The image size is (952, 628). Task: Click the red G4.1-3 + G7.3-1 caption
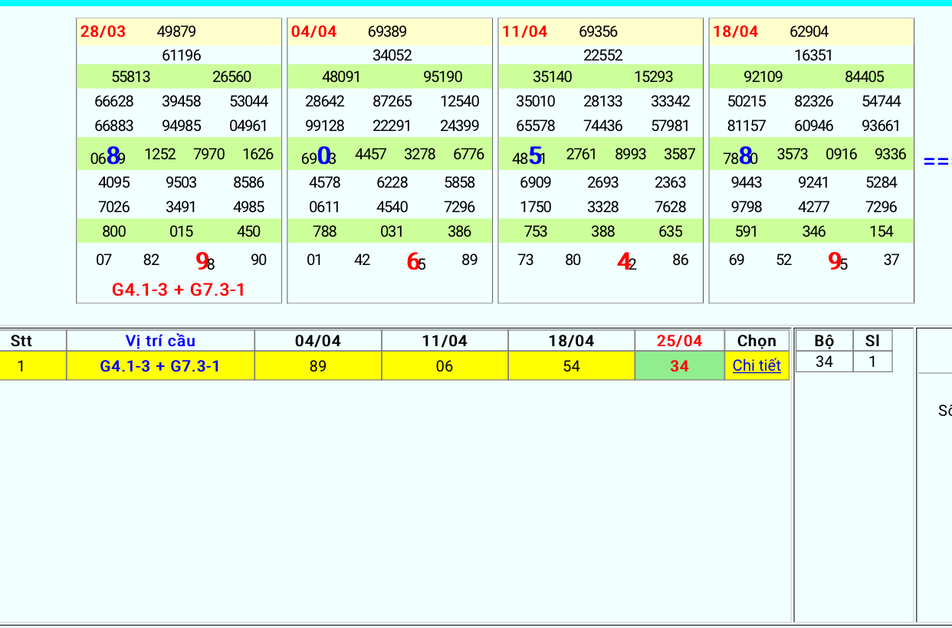[x=179, y=289]
